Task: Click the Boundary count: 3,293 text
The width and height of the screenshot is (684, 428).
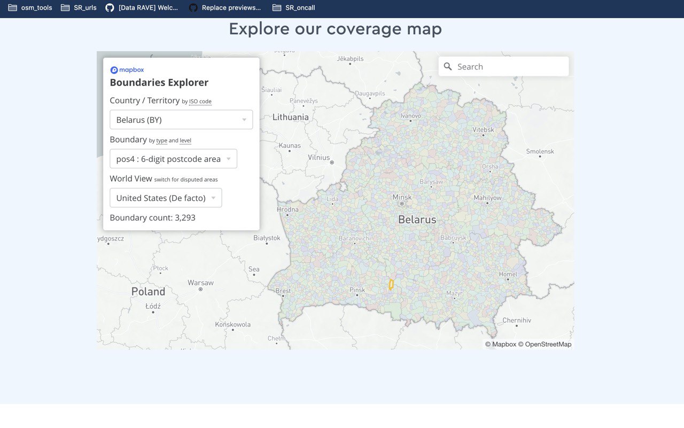Action: click(x=153, y=217)
